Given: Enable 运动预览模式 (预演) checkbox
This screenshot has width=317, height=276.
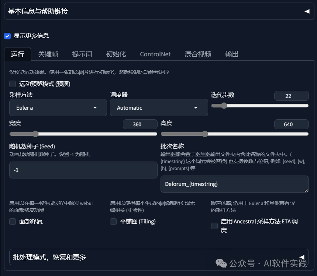Looking at the screenshot, I should tap(13, 84).
